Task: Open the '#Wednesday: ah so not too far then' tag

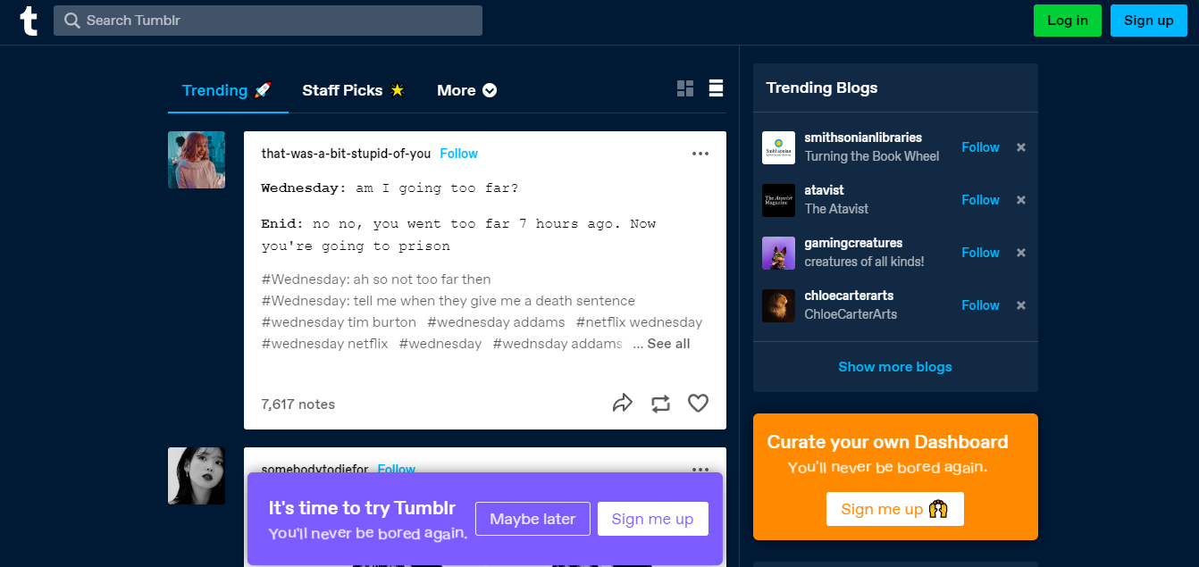Action: 376,279
